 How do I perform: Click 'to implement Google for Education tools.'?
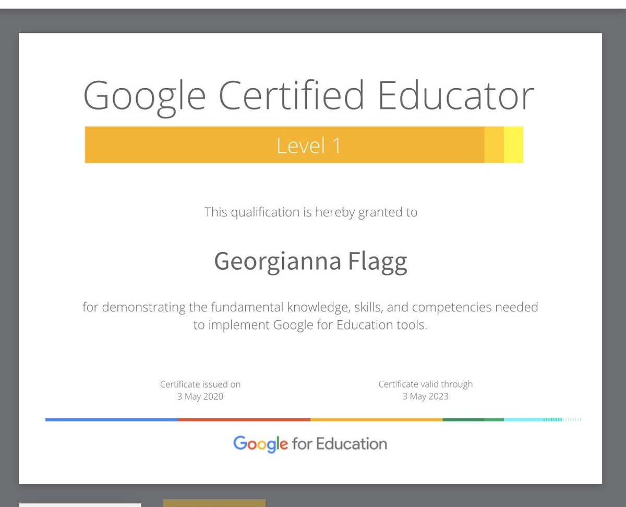click(310, 325)
